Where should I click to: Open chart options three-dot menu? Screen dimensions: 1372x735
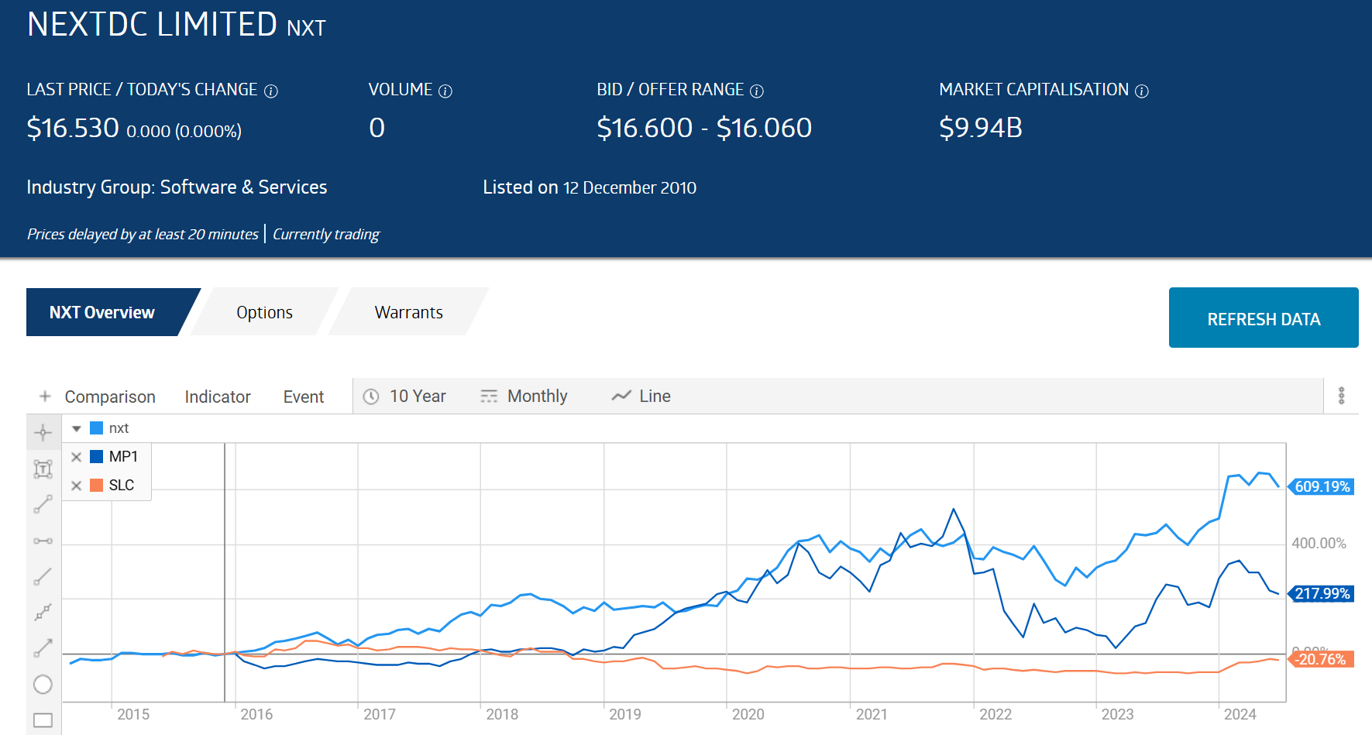1342,396
